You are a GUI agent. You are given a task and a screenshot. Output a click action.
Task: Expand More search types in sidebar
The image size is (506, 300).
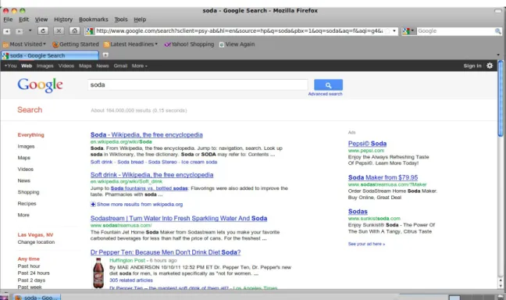click(23, 215)
